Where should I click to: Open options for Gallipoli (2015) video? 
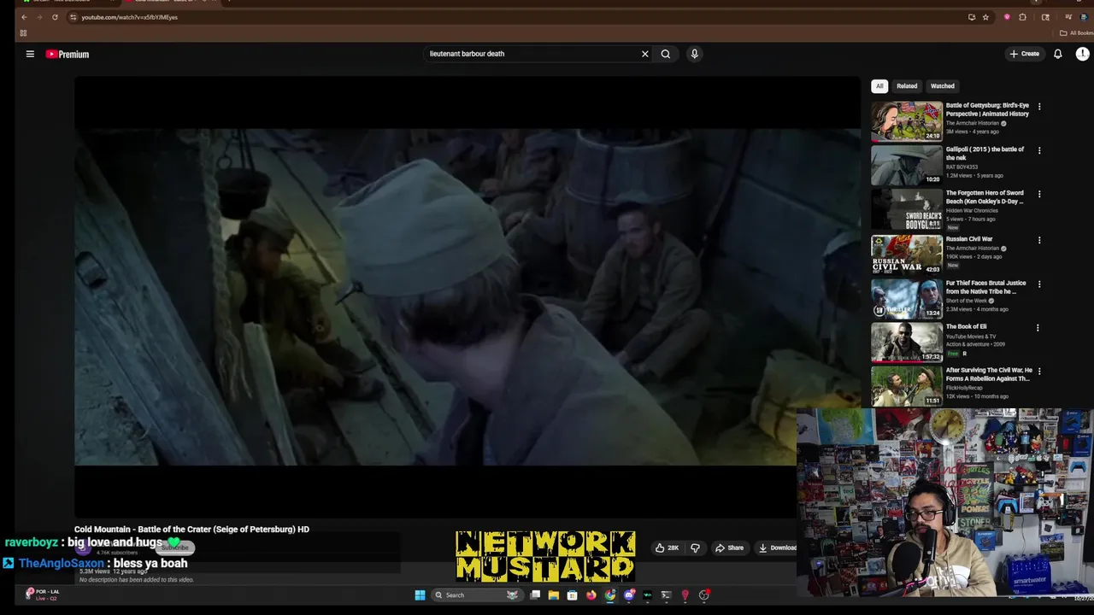pyautogui.click(x=1039, y=150)
